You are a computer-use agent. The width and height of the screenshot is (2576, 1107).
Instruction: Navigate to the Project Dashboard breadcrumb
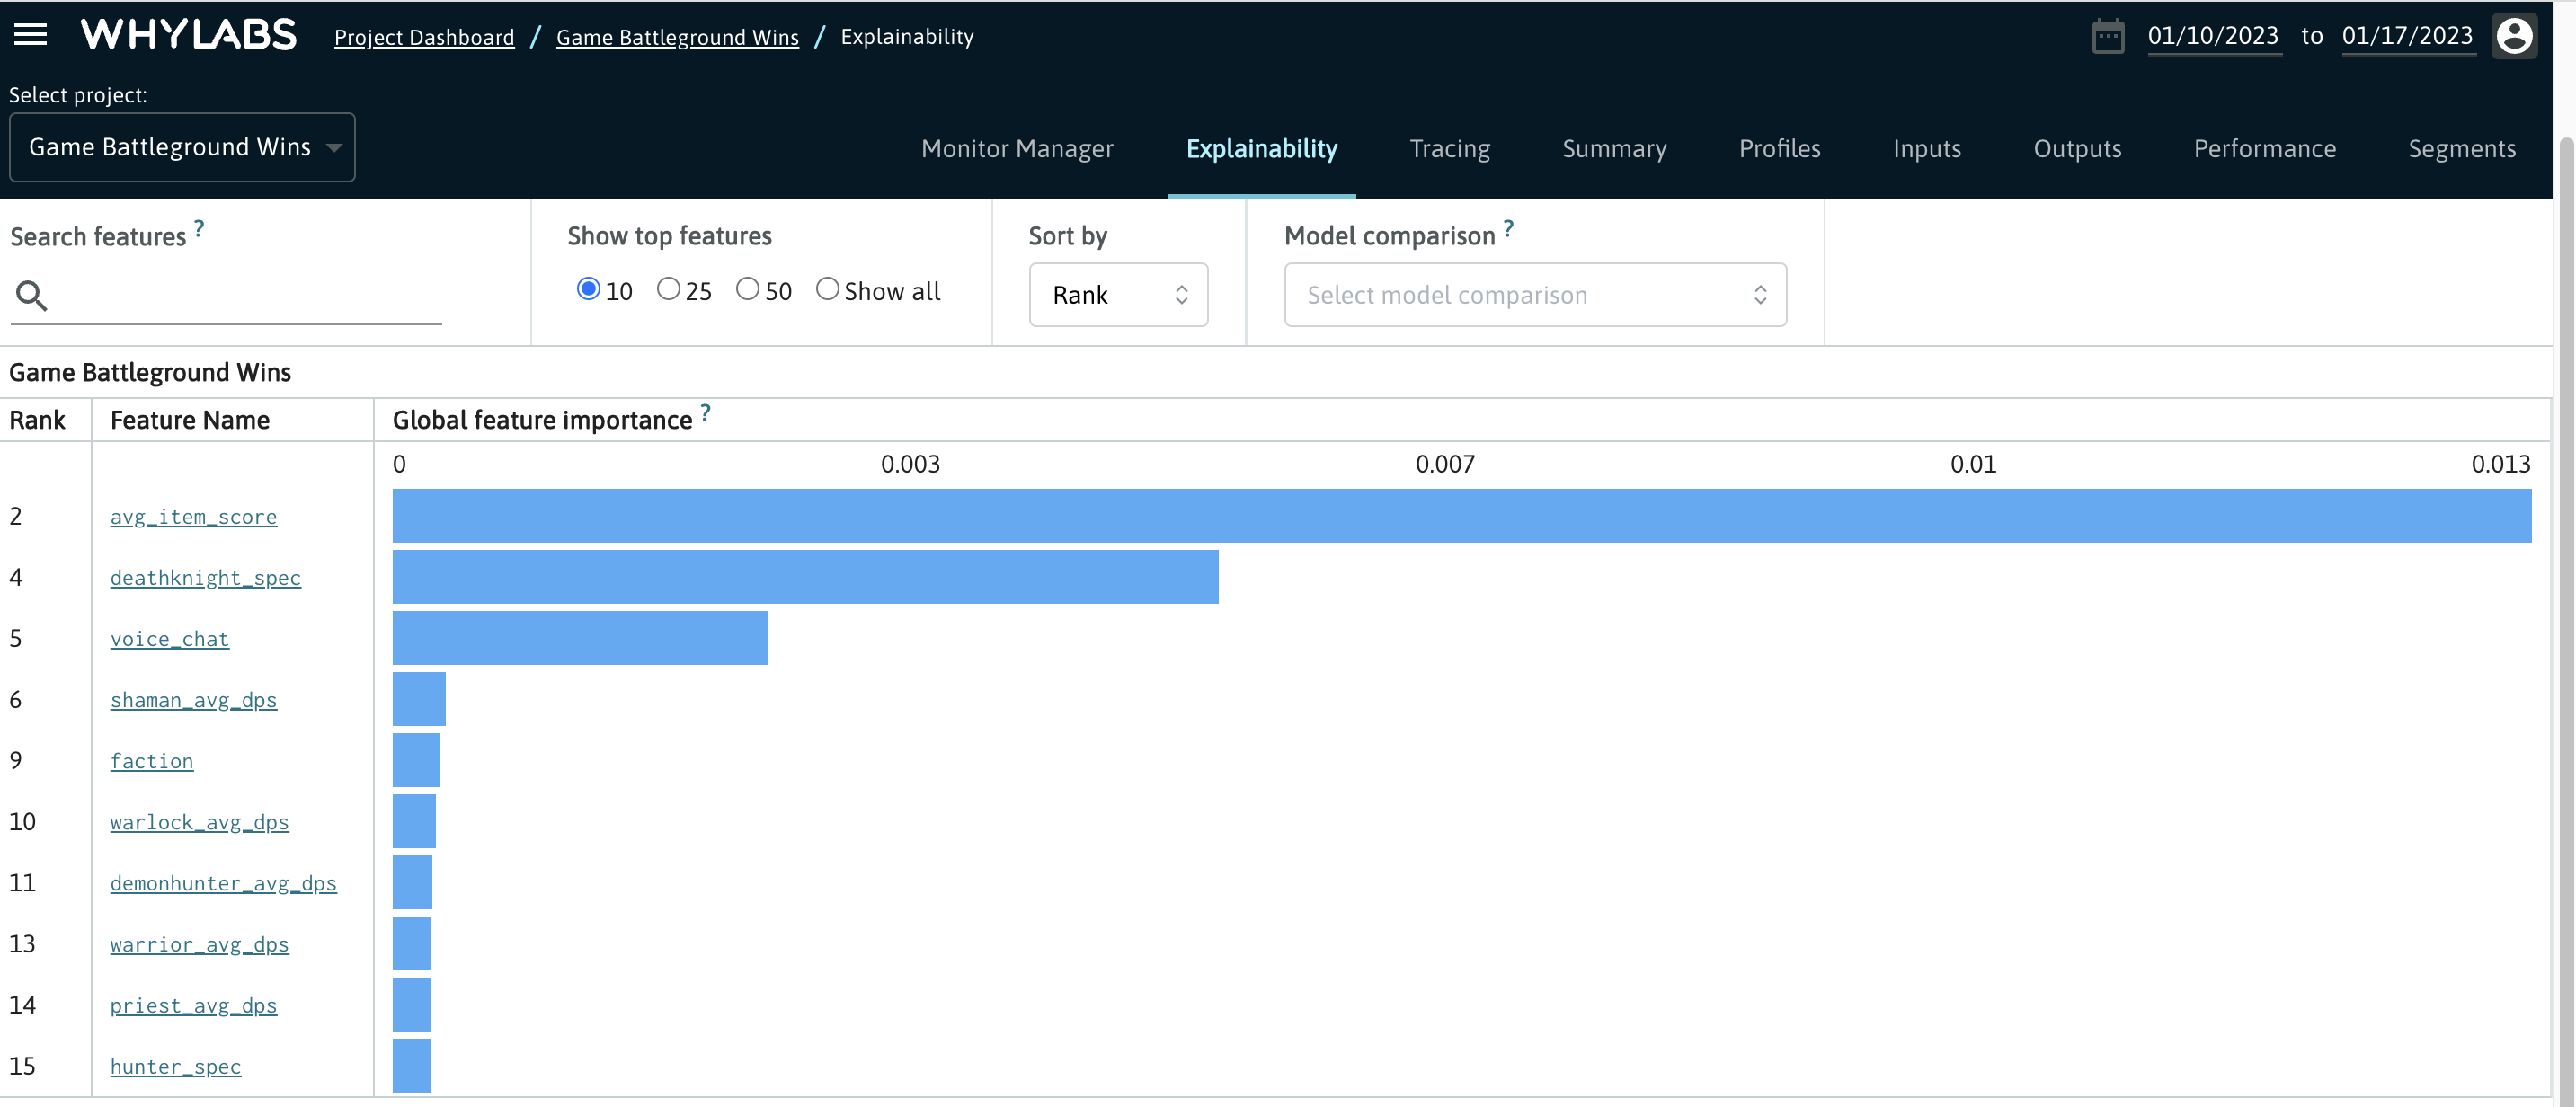(423, 36)
